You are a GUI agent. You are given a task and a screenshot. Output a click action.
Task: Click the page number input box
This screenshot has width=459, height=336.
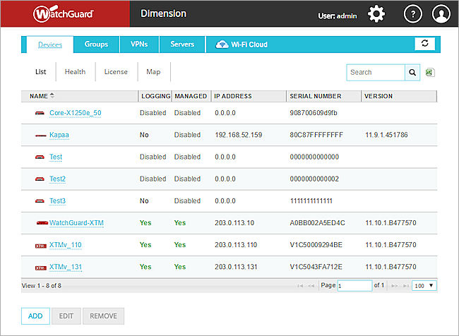pyautogui.click(x=354, y=286)
